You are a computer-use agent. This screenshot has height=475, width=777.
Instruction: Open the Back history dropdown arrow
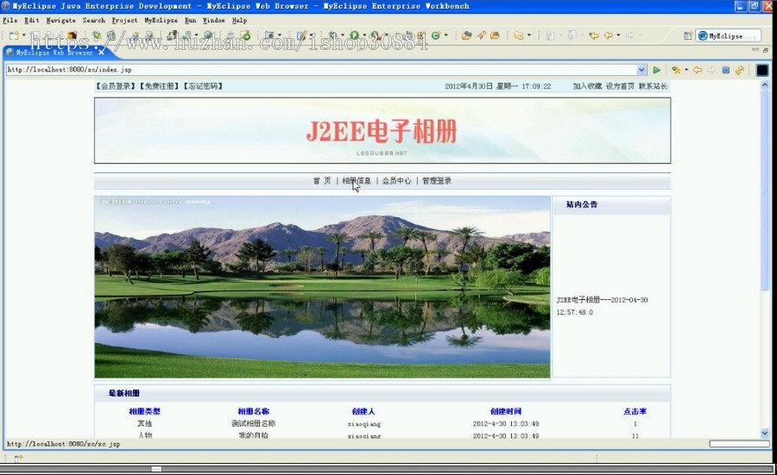click(618, 35)
